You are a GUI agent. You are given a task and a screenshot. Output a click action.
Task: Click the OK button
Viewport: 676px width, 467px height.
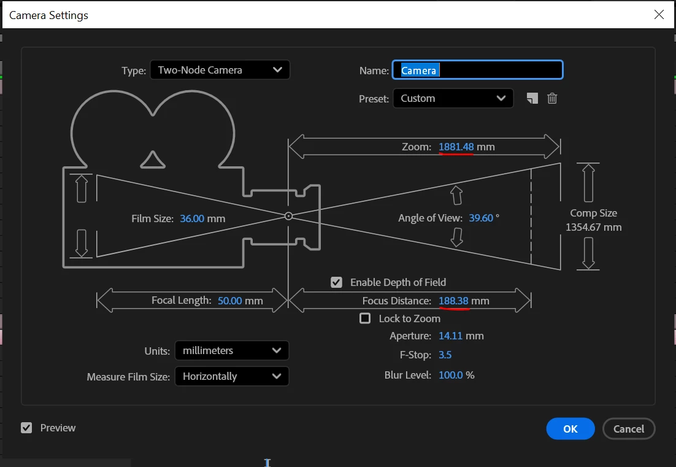point(570,428)
